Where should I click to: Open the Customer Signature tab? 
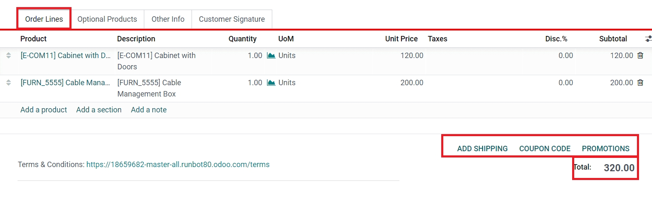coord(232,19)
